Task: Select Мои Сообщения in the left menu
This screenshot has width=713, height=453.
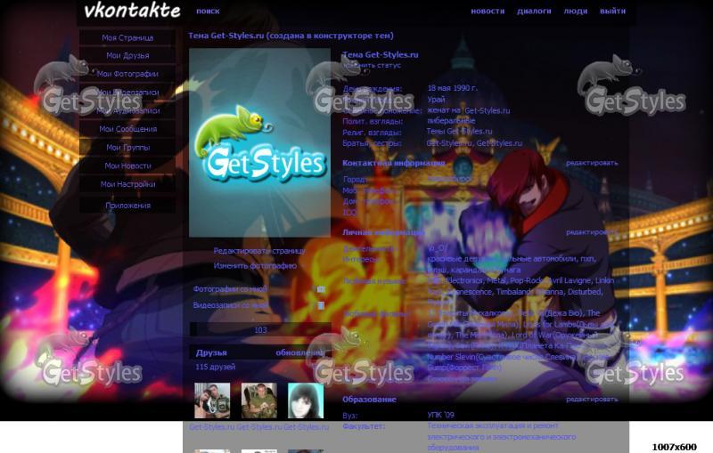Action: pos(127,129)
